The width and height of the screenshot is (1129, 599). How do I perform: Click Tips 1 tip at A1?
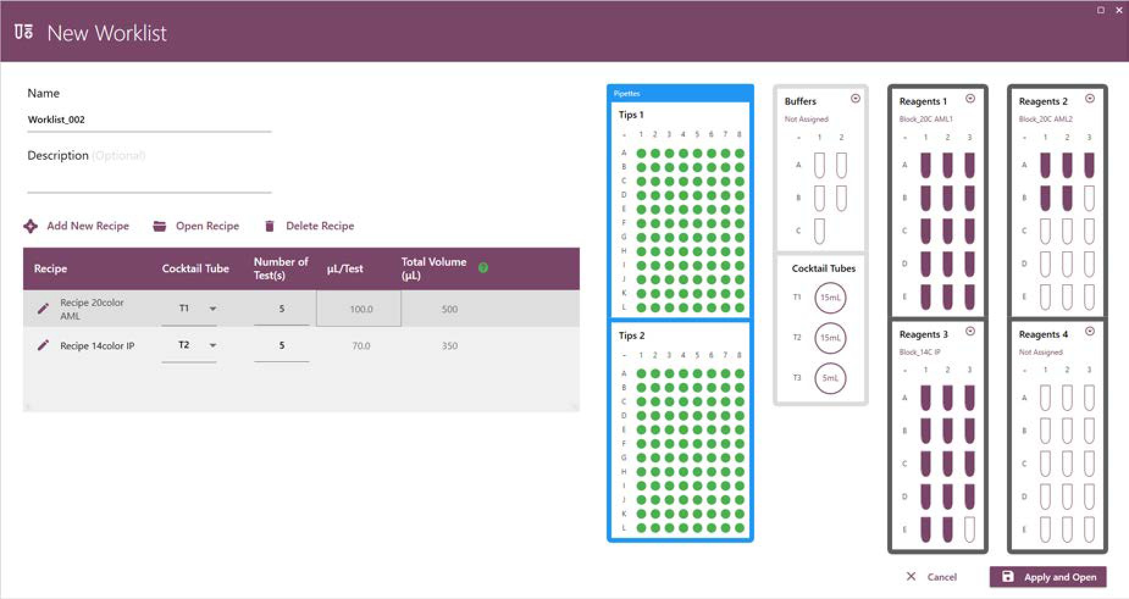click(x=641, y=153)
